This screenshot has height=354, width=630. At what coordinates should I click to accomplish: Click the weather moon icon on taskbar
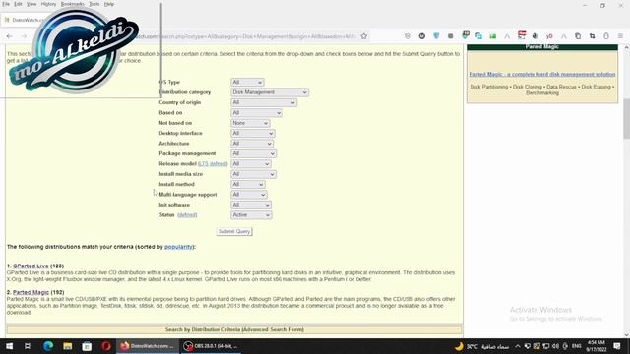[x=459, y=346]
